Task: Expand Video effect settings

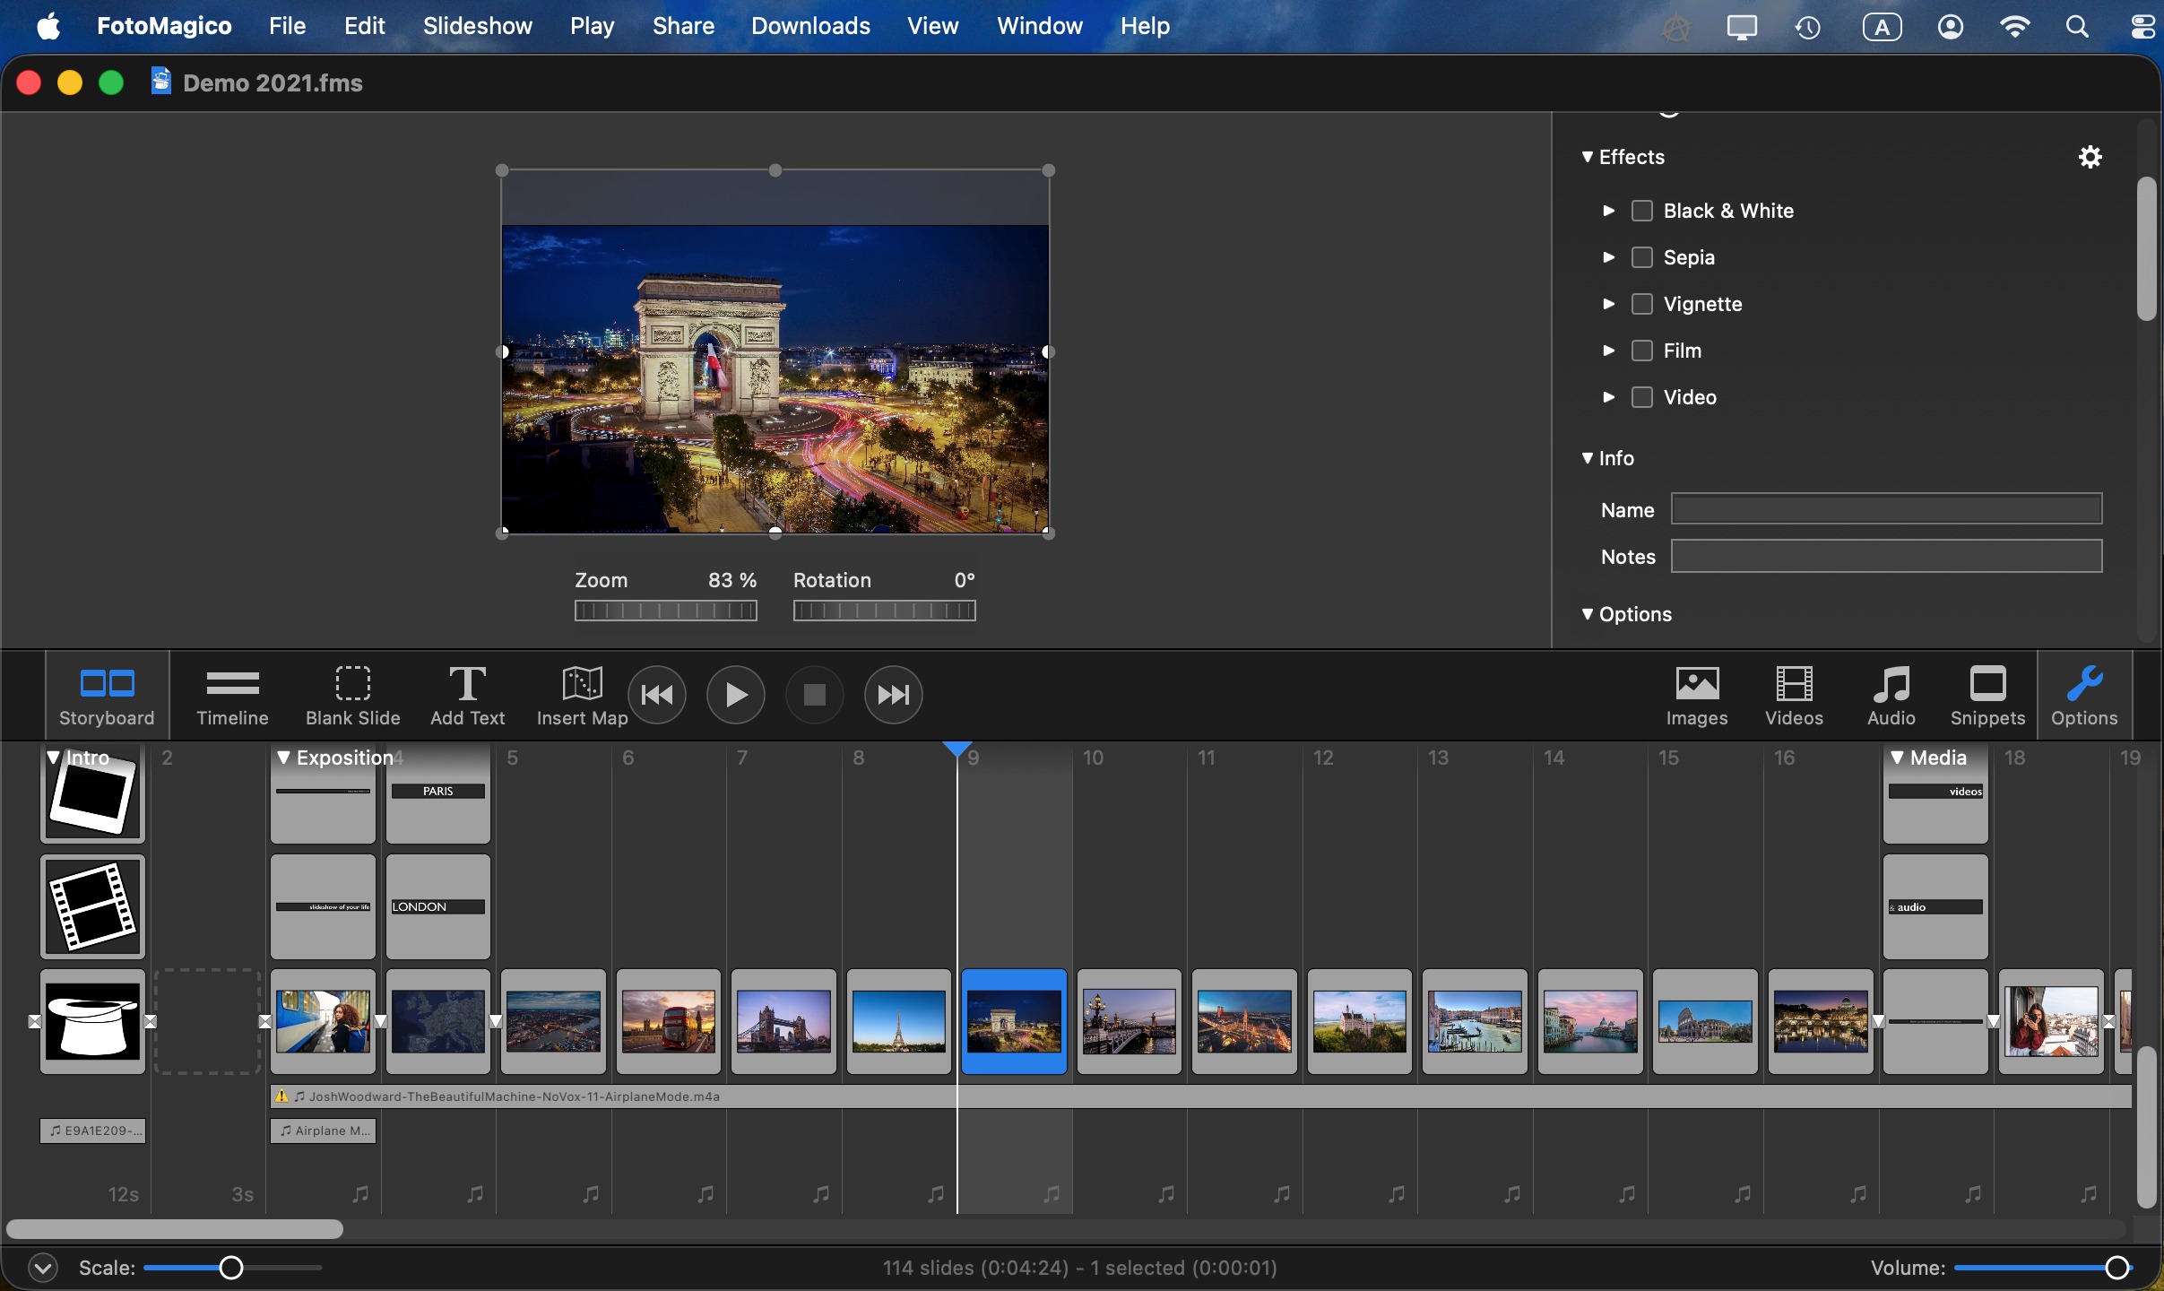Action: click(x=1609, y=397)
